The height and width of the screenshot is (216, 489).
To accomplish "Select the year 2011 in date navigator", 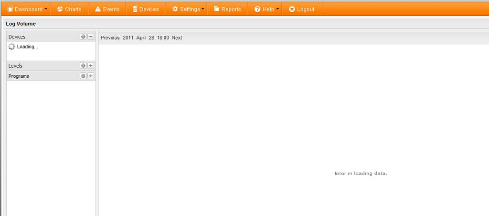I will (x=128, y=38).
